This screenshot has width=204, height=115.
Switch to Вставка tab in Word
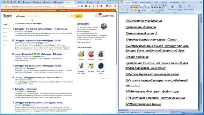click(x=135, y=2)
